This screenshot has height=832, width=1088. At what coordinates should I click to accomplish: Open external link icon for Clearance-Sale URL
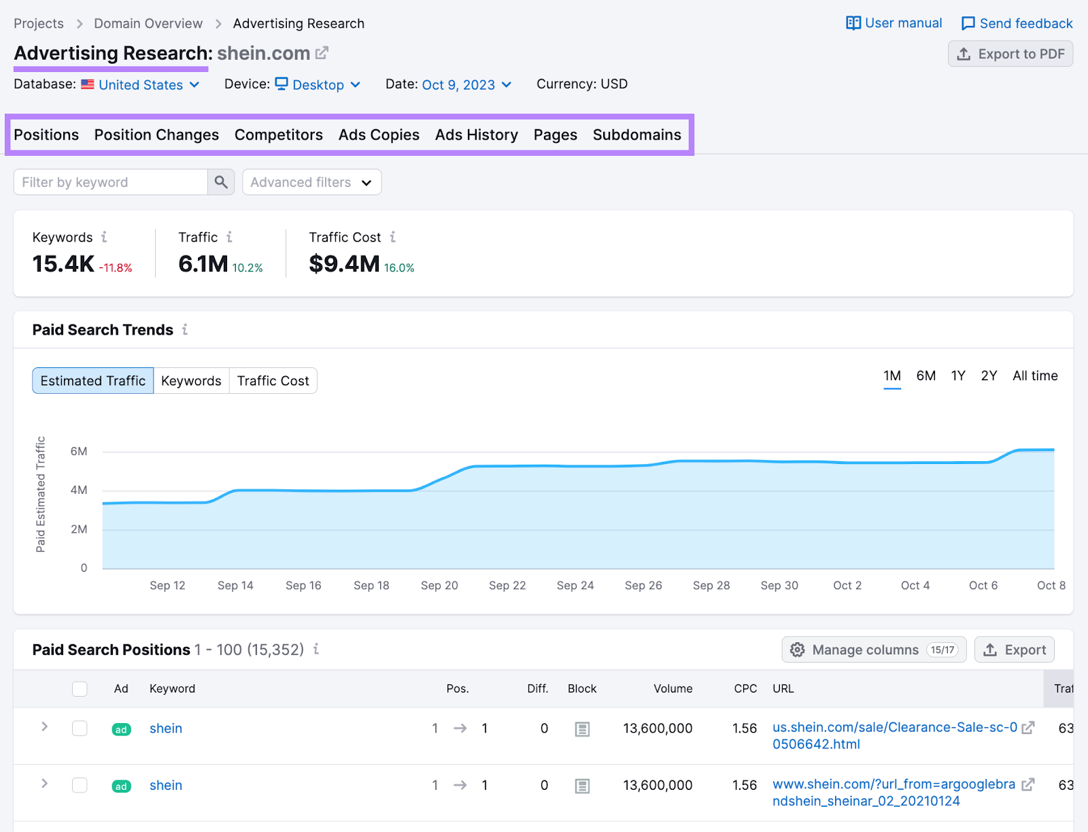coord(1028,728)
